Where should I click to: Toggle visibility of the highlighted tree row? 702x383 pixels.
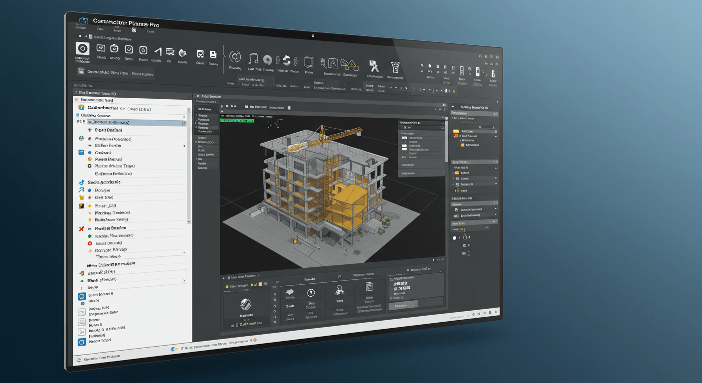tap(184, 123)
